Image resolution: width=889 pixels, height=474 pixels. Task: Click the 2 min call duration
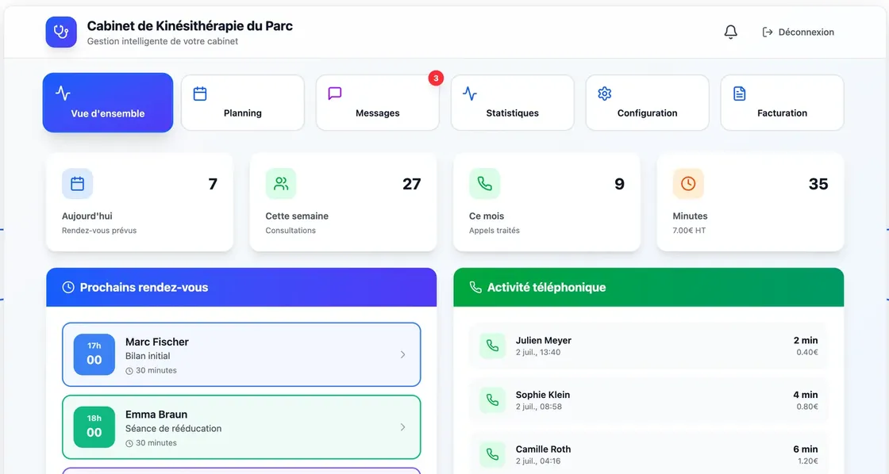click(x=806, y=340)
